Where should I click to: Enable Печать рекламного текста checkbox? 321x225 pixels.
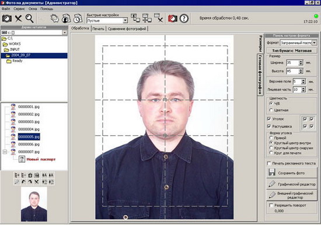269,163
